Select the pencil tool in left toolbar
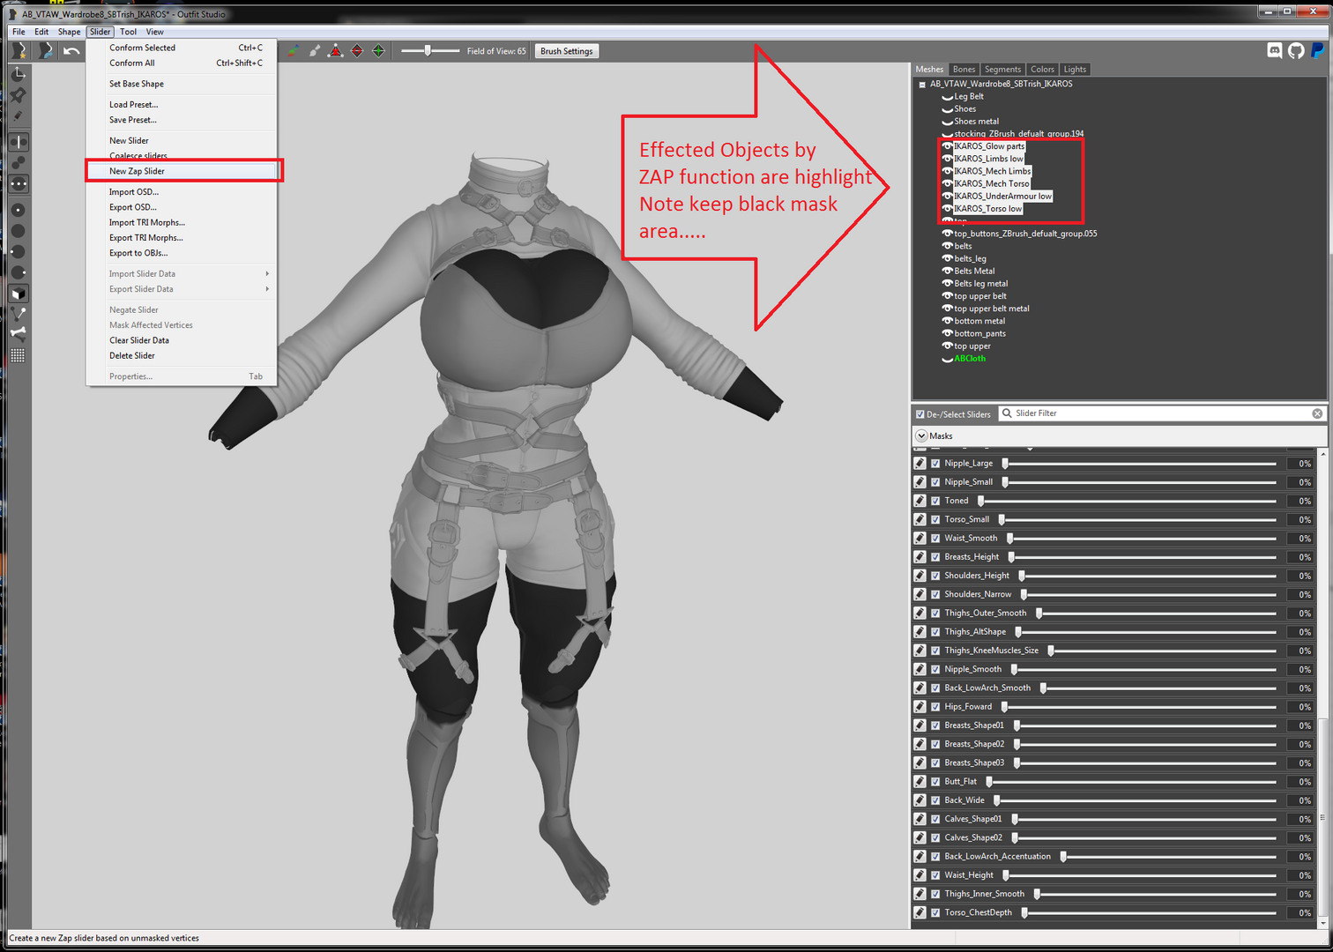The width and height of the screenshot is (1333, 952). tap(19, 115)
